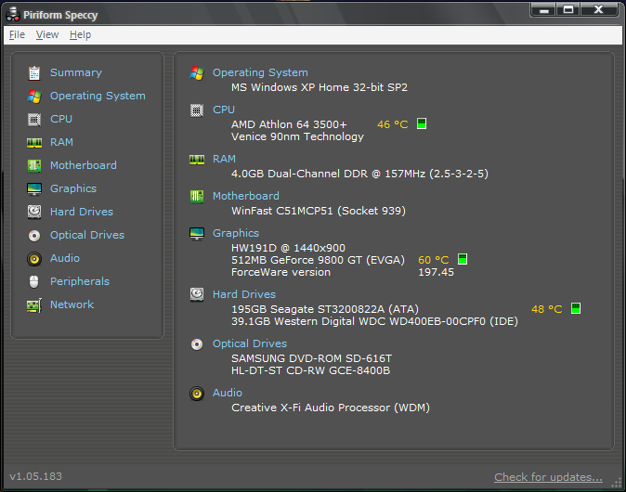Click the CPU chip icon in summary panel
Image resolution: width=626 pixels, height=492 pixels.
point(197,110)
